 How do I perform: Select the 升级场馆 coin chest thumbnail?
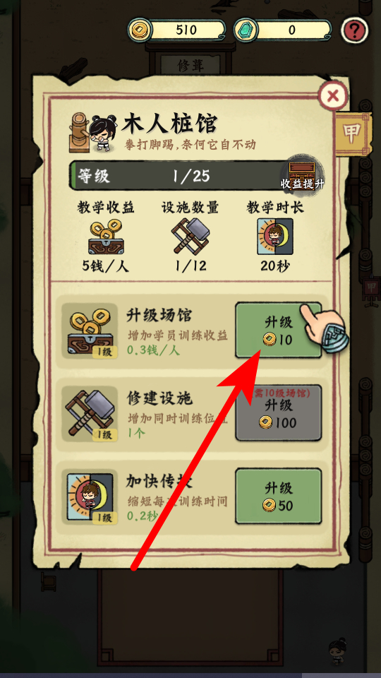click(x=90, y=331)
